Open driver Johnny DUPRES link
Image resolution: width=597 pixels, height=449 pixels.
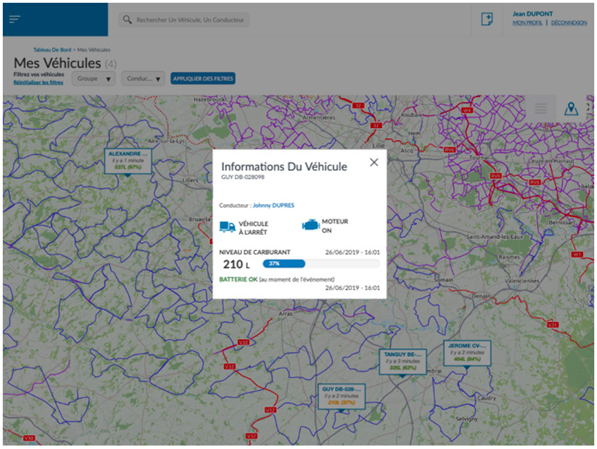(273, 205)
